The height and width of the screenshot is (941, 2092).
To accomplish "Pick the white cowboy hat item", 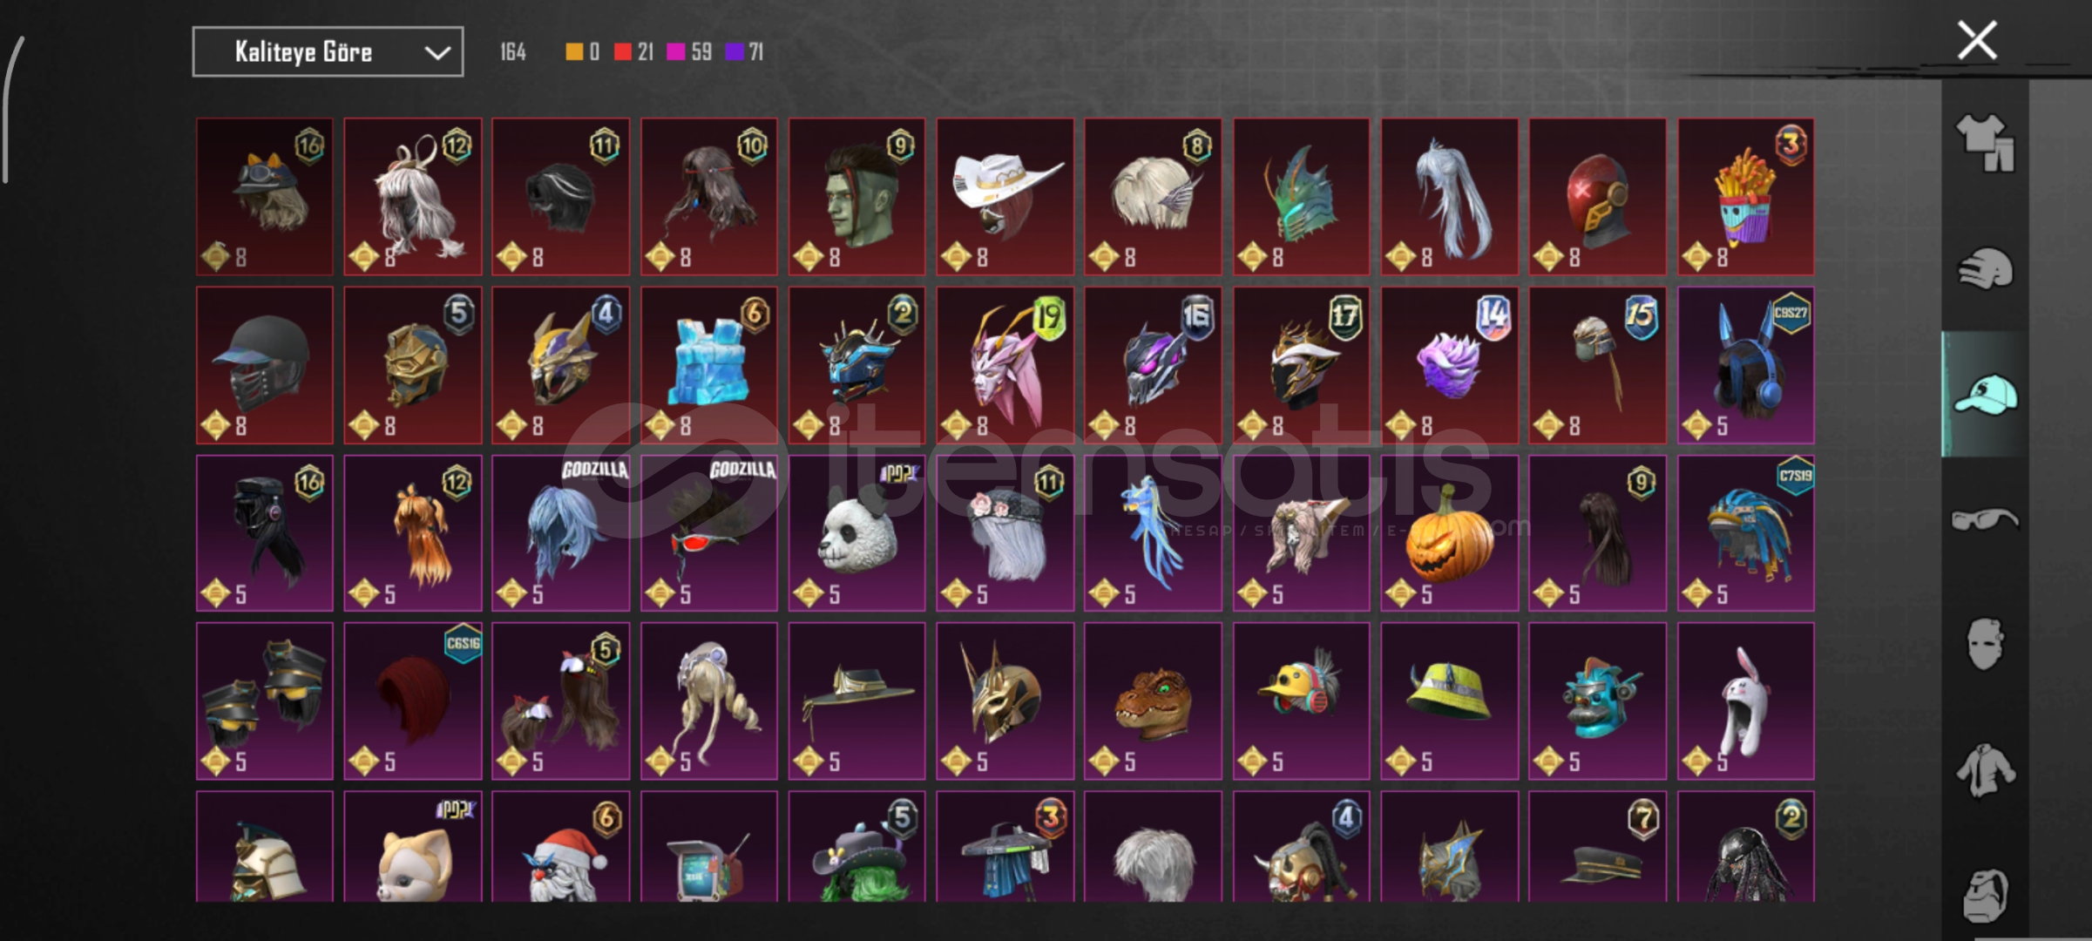I will tap(1005, 197).
